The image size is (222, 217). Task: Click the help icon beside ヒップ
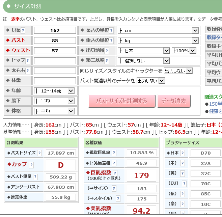(x=28, y=61)
